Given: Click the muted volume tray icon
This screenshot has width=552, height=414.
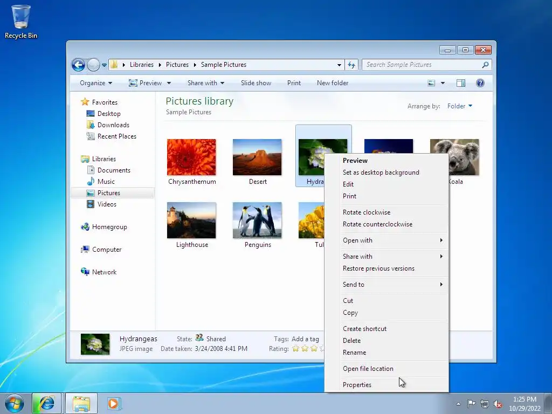Looking at the screenshot, I should (498, 404).
